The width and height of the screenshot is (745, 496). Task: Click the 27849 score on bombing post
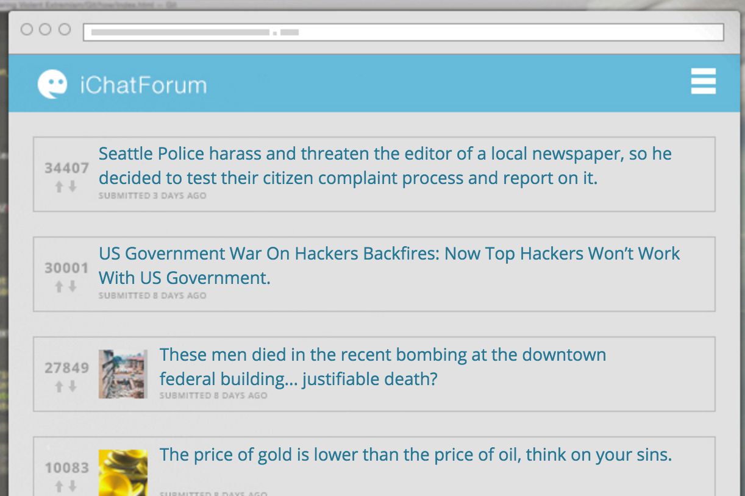tap(66, 368)
